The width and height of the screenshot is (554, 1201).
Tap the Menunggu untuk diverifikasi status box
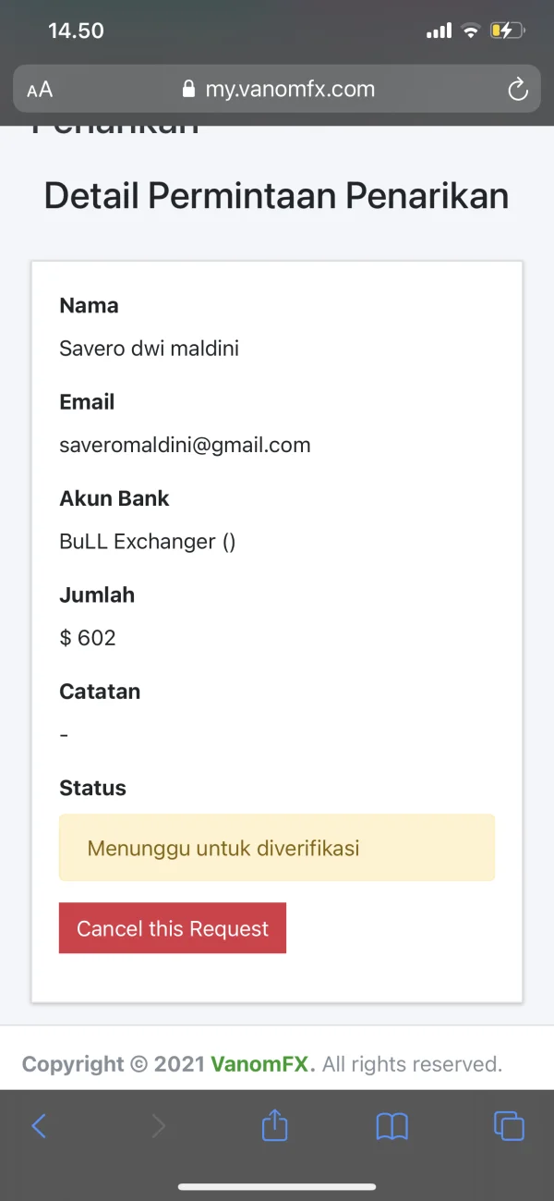tap(277, 848)
